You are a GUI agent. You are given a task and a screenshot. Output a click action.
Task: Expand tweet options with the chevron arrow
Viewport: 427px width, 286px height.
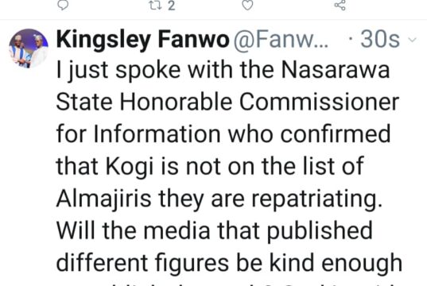[413, 40]
